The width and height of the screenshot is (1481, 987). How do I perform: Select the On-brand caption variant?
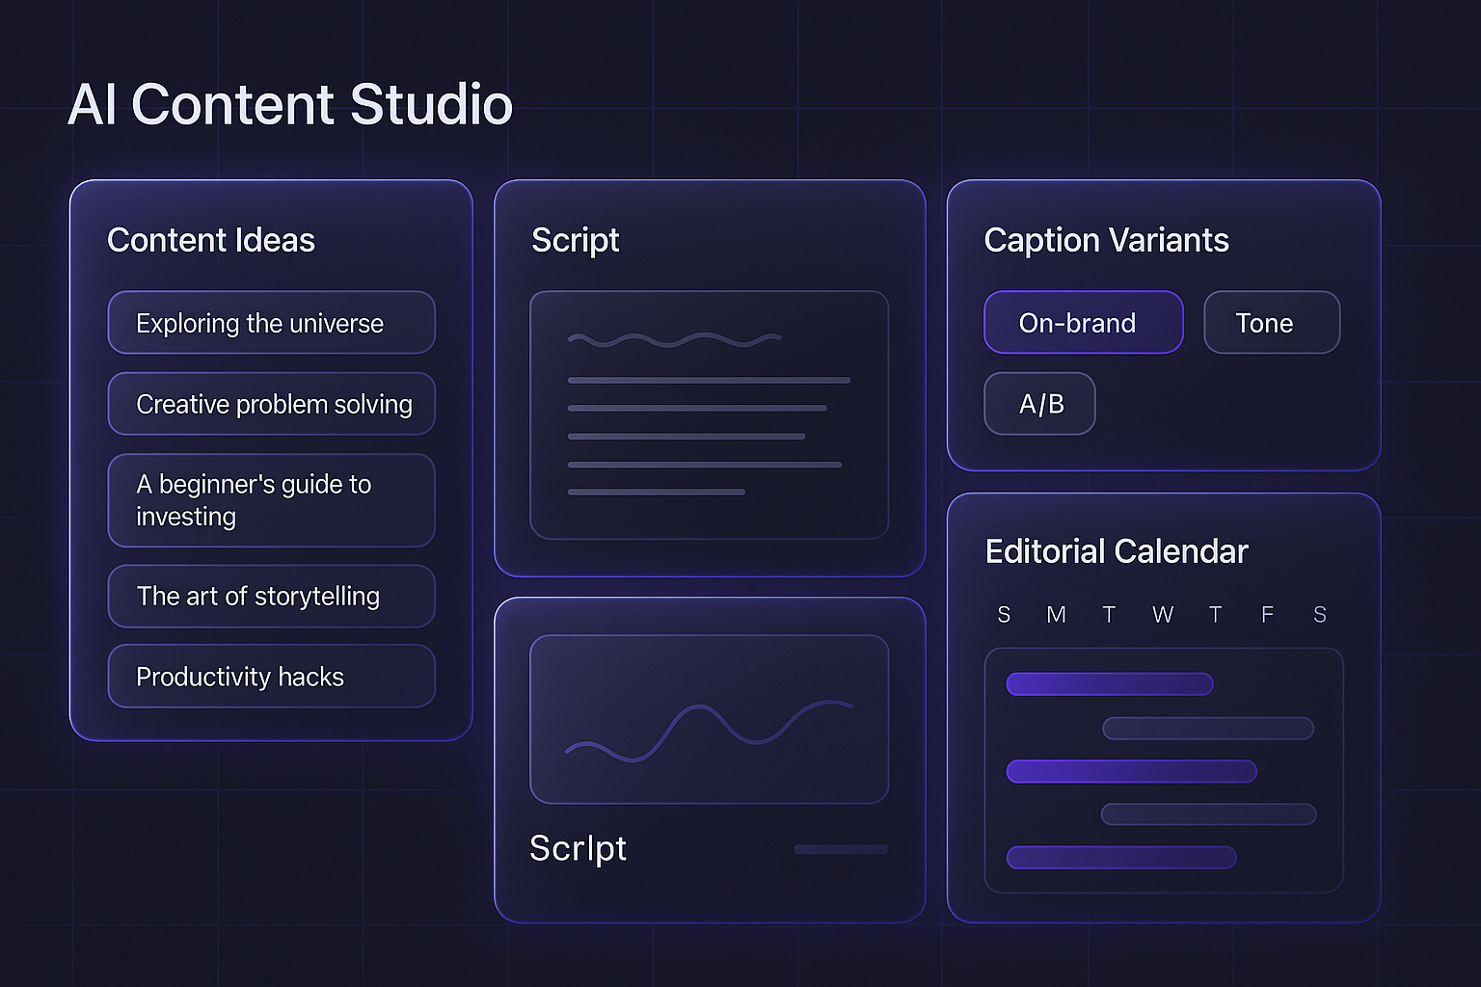[x=1082, y=322]
